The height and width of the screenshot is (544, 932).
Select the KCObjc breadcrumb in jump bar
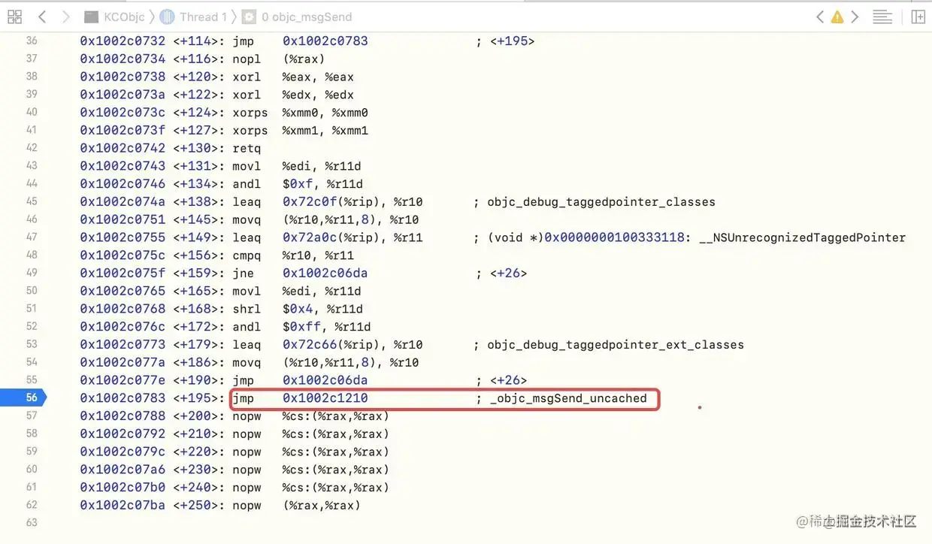[113, 17]
